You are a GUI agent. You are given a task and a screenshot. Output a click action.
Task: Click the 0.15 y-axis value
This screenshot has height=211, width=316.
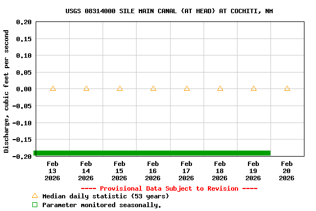pyautogui.click(x=24, y=39)
